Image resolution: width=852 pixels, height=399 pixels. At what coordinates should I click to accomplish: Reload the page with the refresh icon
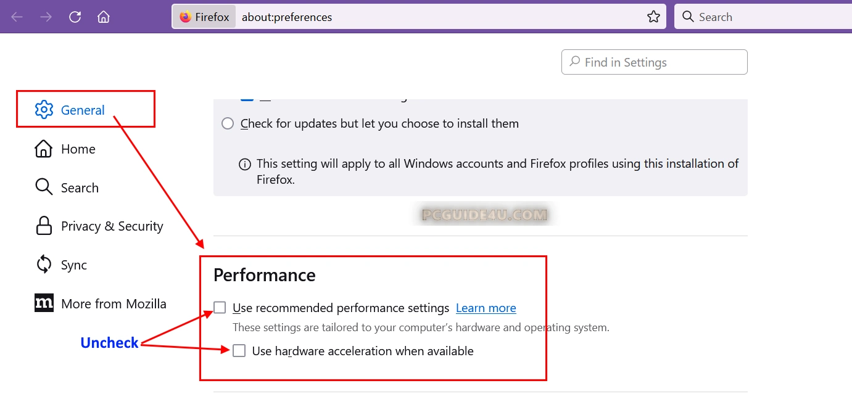tap(75, 17)
